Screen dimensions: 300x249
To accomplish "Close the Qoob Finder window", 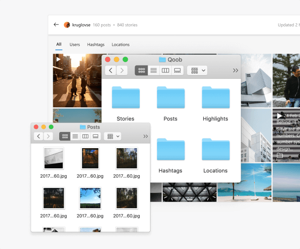I will pos(108,60).
